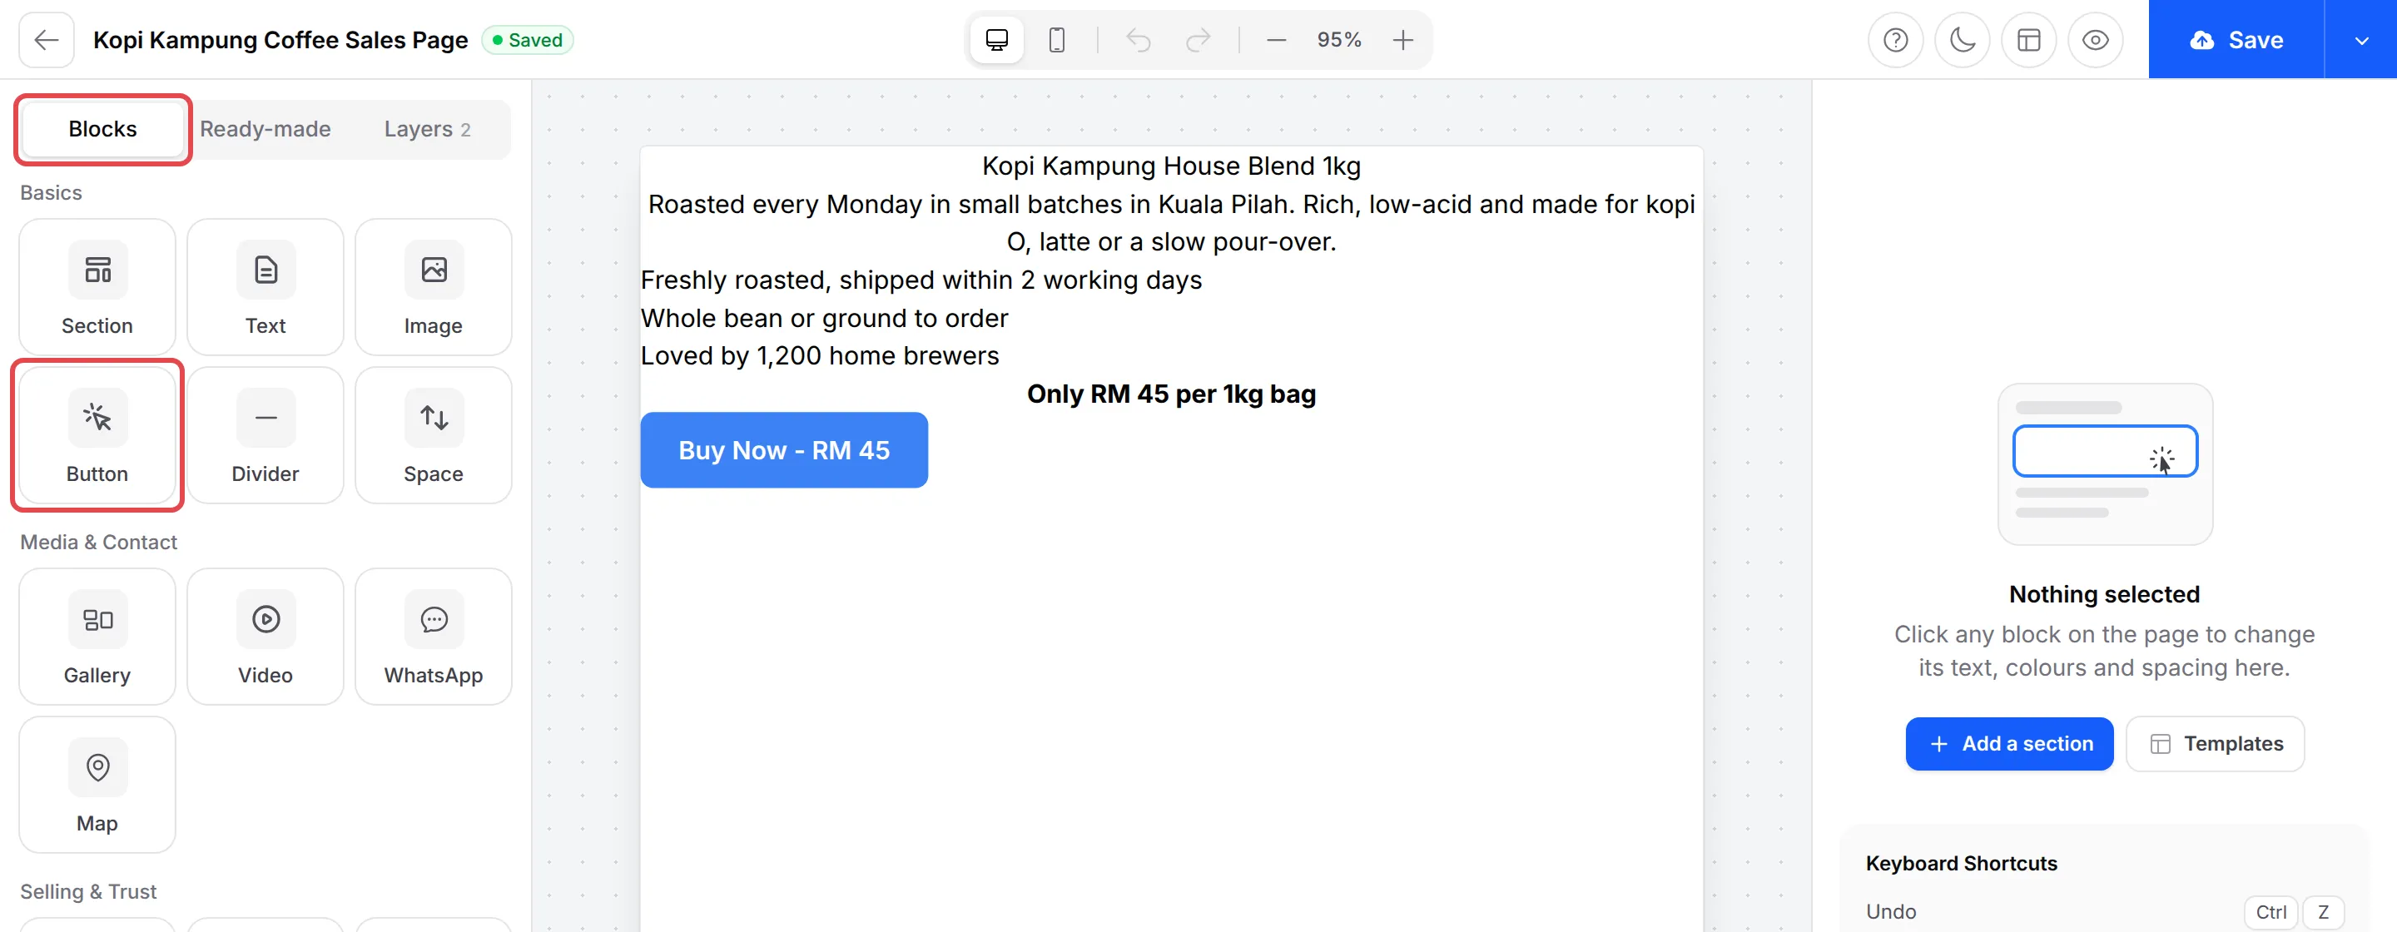The image size is (2397, 932).
Task: Add a Space block
Action: (434, 435)
